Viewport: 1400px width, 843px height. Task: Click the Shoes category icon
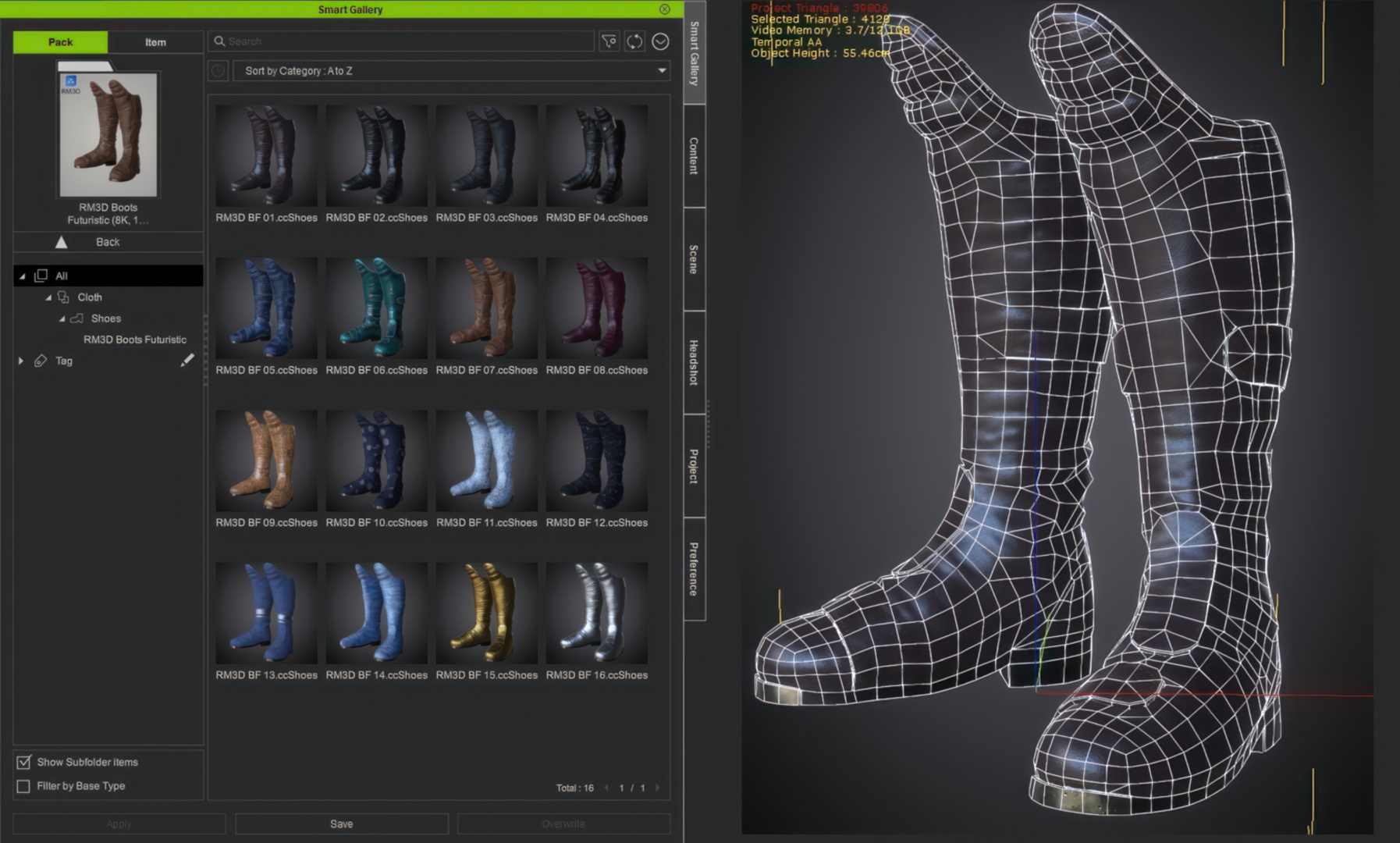tap(76, 318)
